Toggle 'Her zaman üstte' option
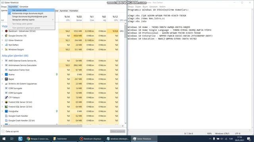 click(x=31, y=10)
